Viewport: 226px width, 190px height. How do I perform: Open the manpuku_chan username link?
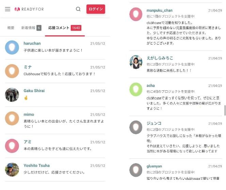(x=159, y=11)
